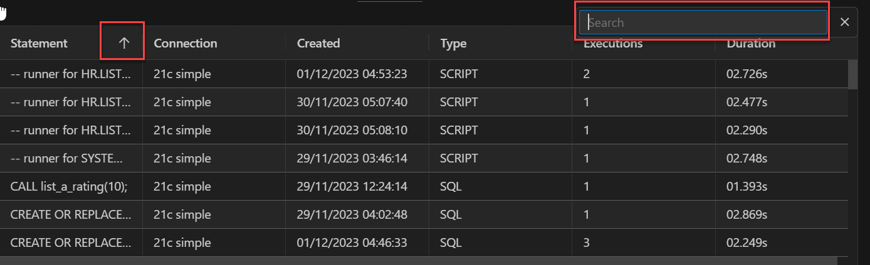Viewport: 870px width, 265px height.
Task: Close the search box with the X icon
Action: point(844,22)
